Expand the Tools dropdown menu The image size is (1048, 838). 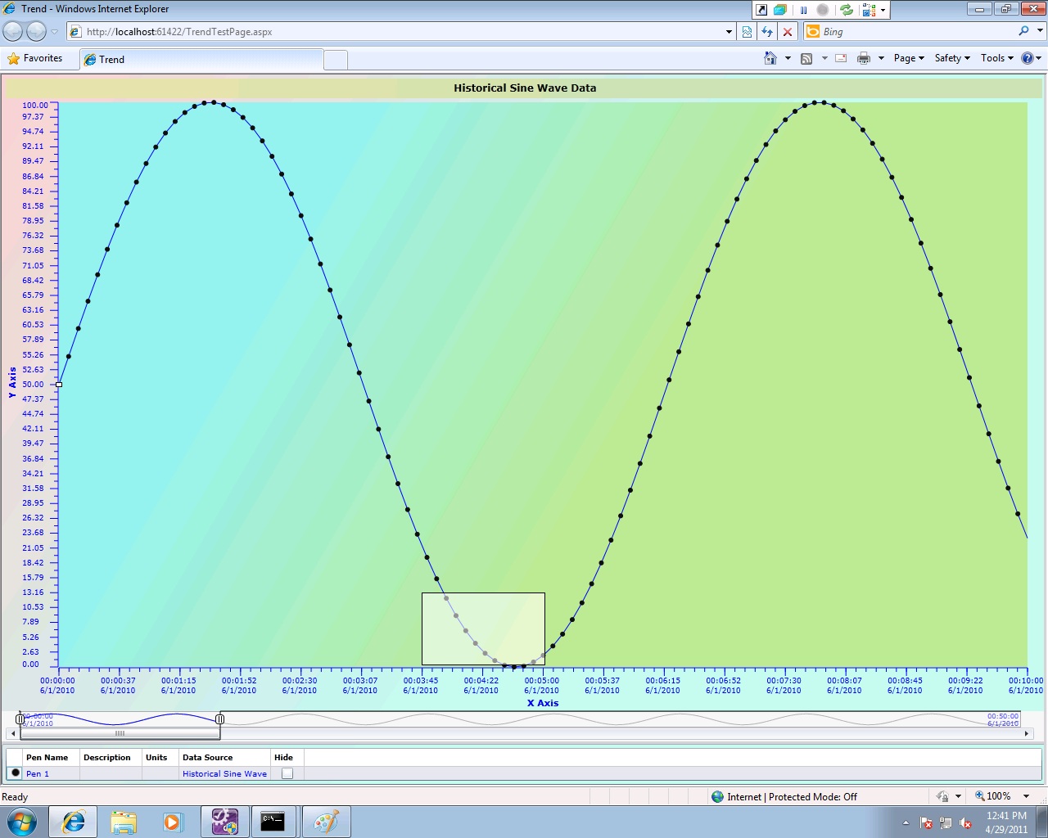pyautogui.click(x=997, y=58)
